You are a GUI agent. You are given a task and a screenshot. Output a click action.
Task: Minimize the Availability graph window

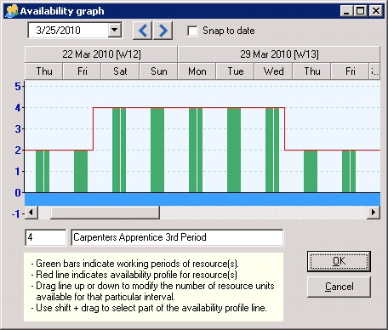[x=346, y=11]
